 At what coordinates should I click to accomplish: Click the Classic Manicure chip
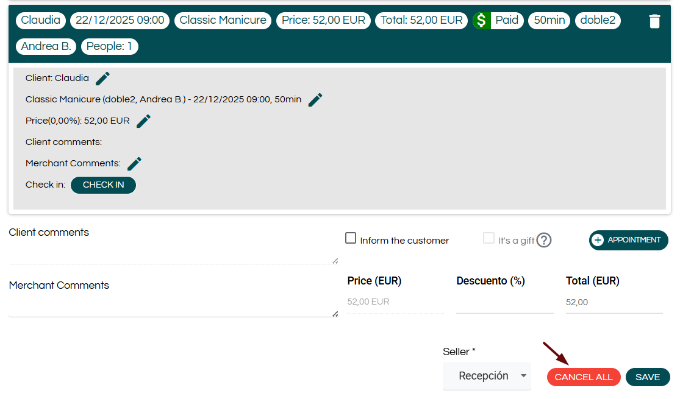pyautogui.click(x=223, y=21)
